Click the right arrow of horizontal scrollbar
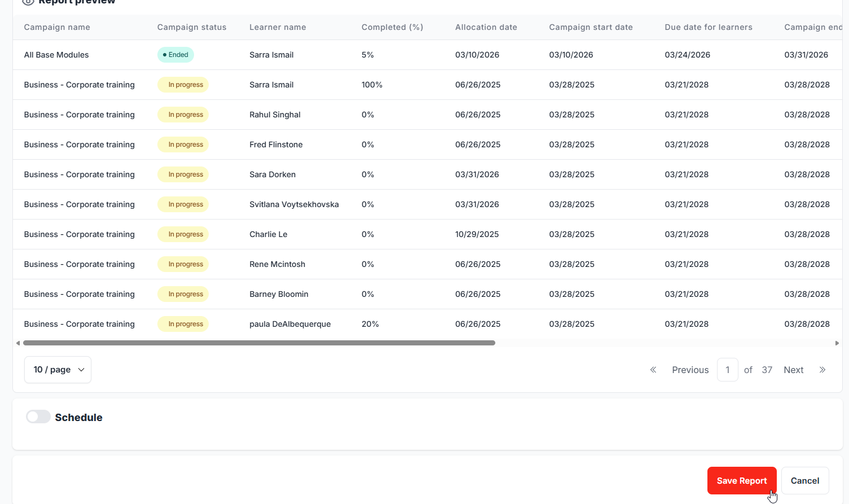This screenshot has width=849, height=504. click(837, 343)
